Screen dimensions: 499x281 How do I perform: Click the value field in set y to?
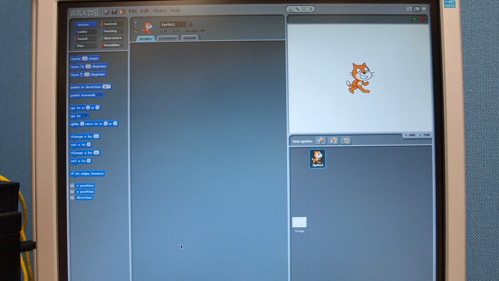[89, 161]
